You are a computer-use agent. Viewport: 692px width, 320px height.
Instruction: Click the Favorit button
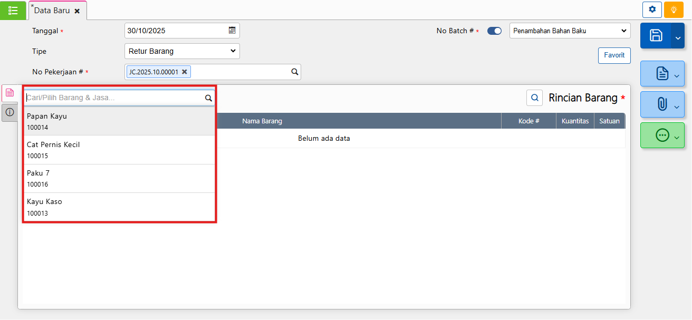point(614,55)
